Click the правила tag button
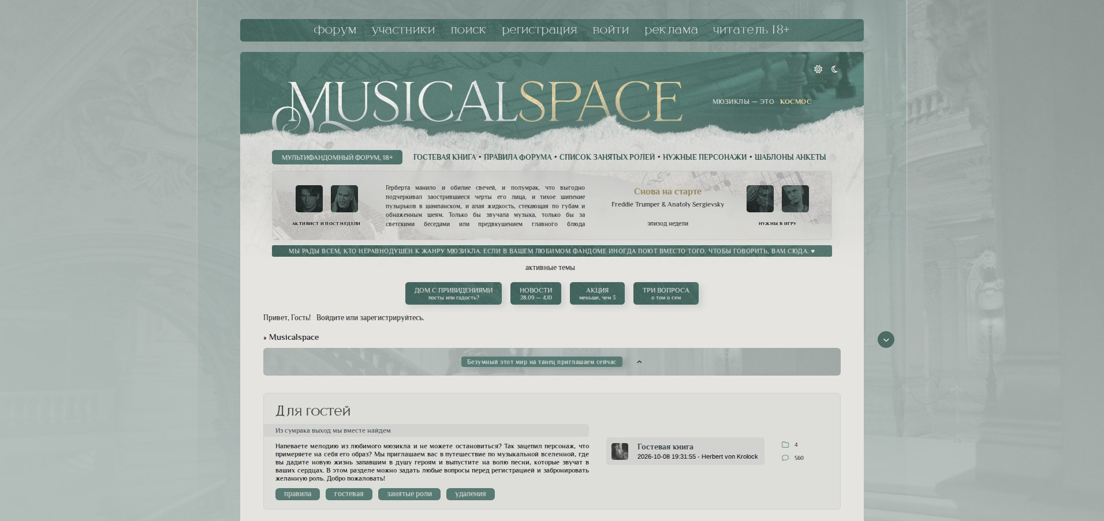1104x521 pixels. [297, 494]
